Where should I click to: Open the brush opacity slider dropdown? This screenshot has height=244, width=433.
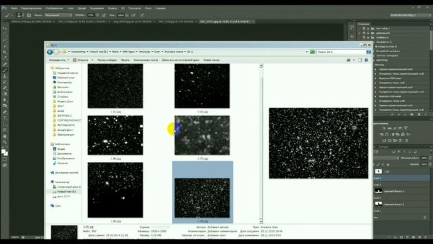(x=97, y=15)
